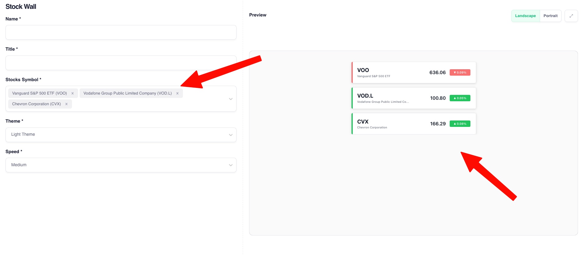582x255 pixels.
Task: Click the green 0.05% change badge
Action: pyautogui.click(x=460, y=98)
